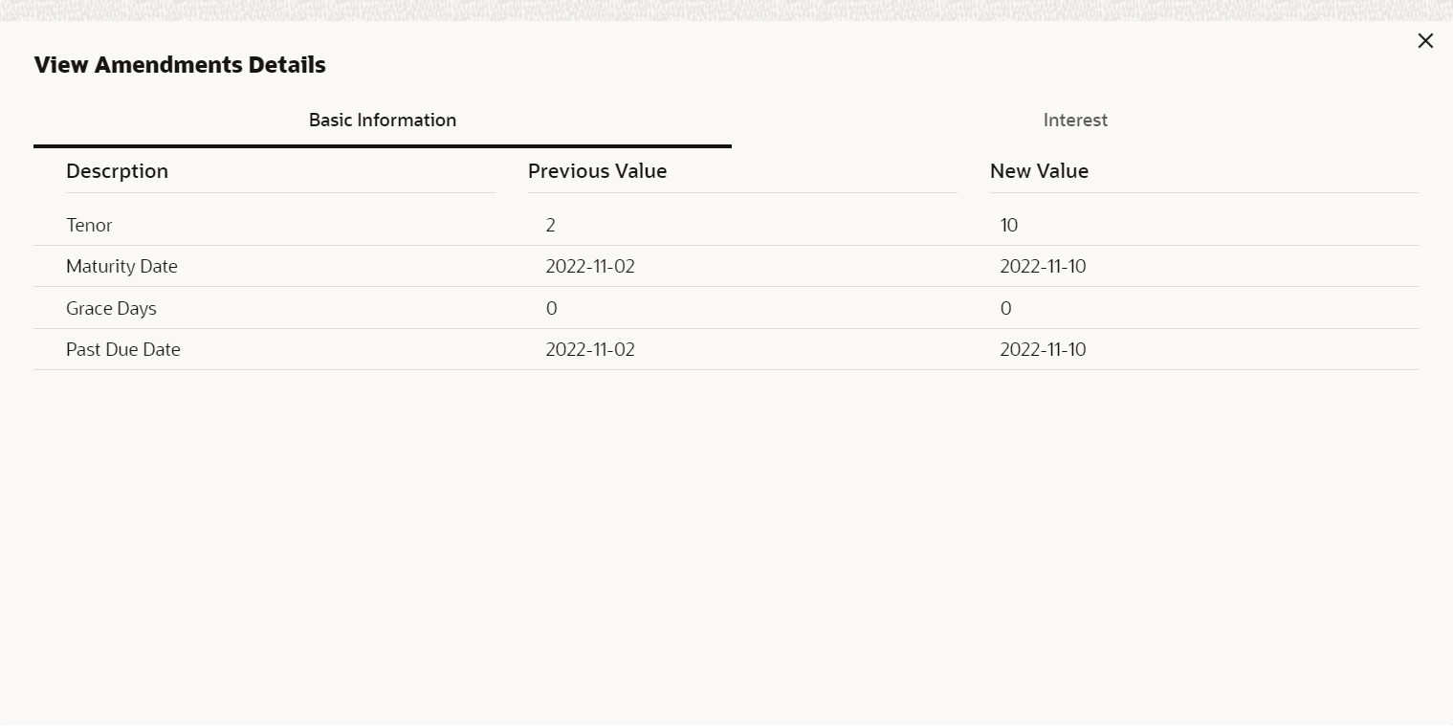Click Tenor's new value of 10
1453x726 pixels.
point(1009,226)
